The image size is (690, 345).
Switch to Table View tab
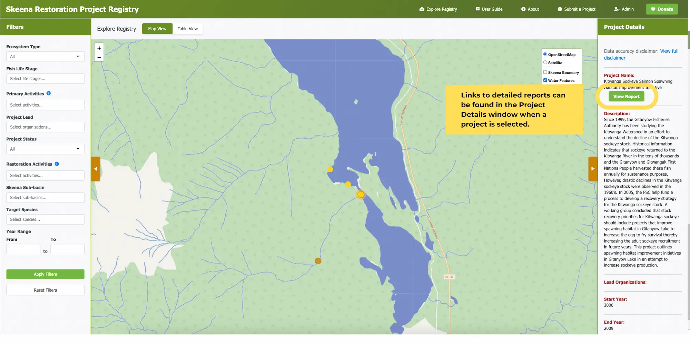(188, 29)
